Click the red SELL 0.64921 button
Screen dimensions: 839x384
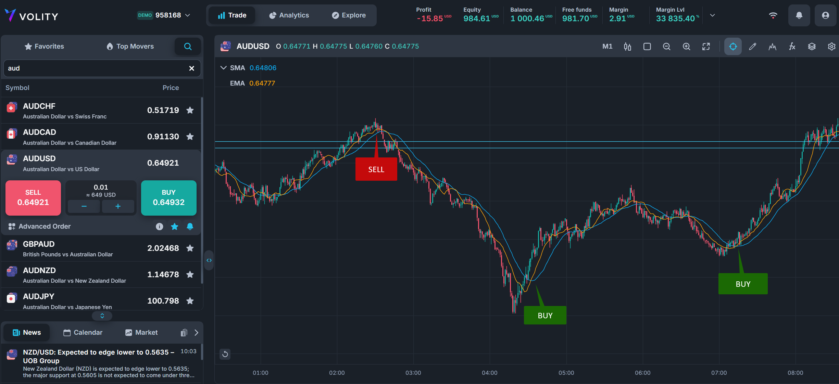tap(33, 198)
